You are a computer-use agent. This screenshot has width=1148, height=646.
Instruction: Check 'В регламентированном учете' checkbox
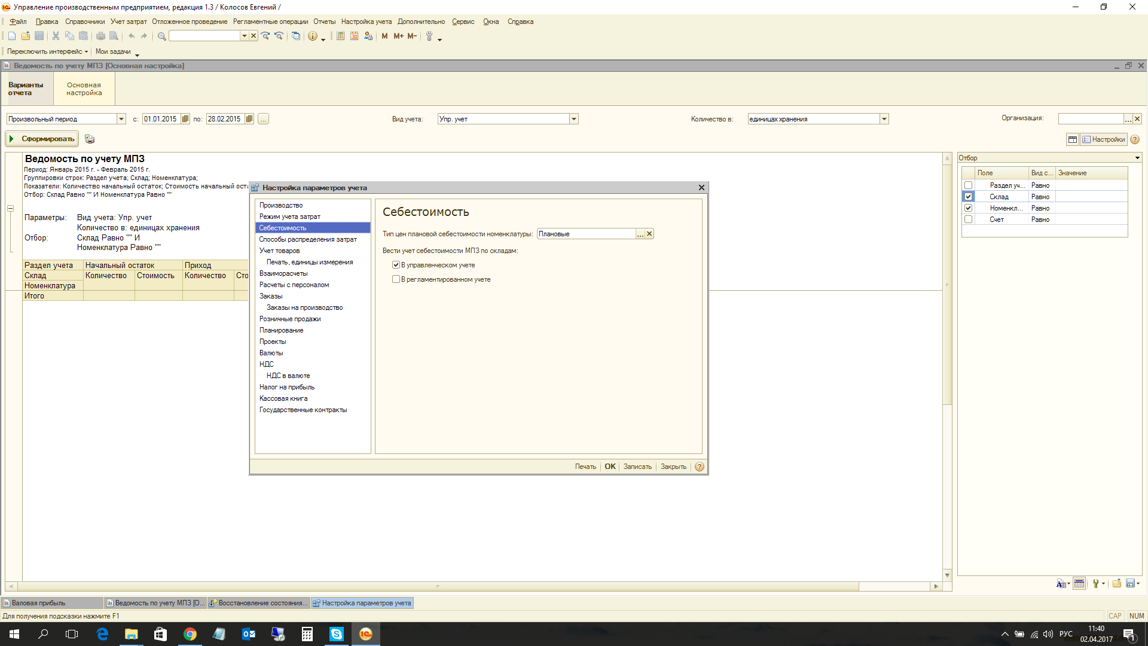click(x=396, y=279)
